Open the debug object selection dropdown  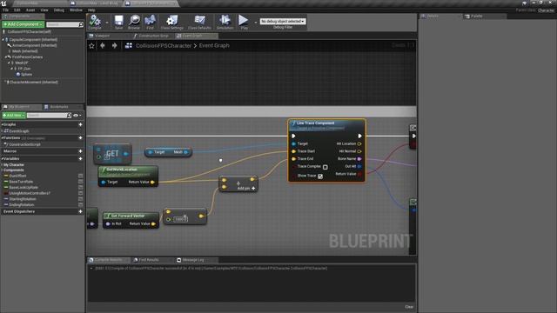(x=283, y=21)
